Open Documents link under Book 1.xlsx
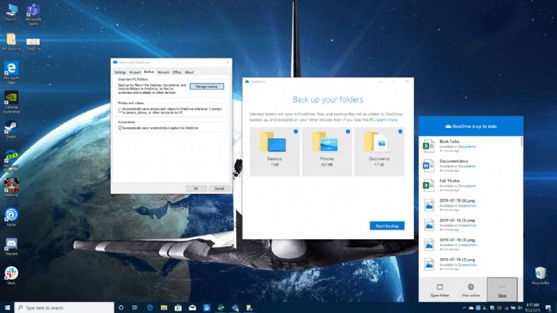 click(x=466, y=147)
